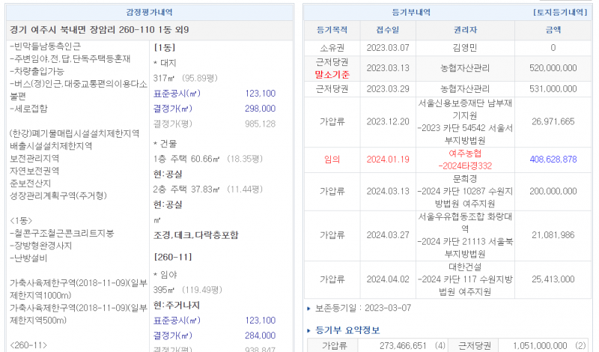Image resolution: width=599 pixels, height=352 pixels.
Task: Click the 감정평가내역 panel header
Action: (147, 13)
